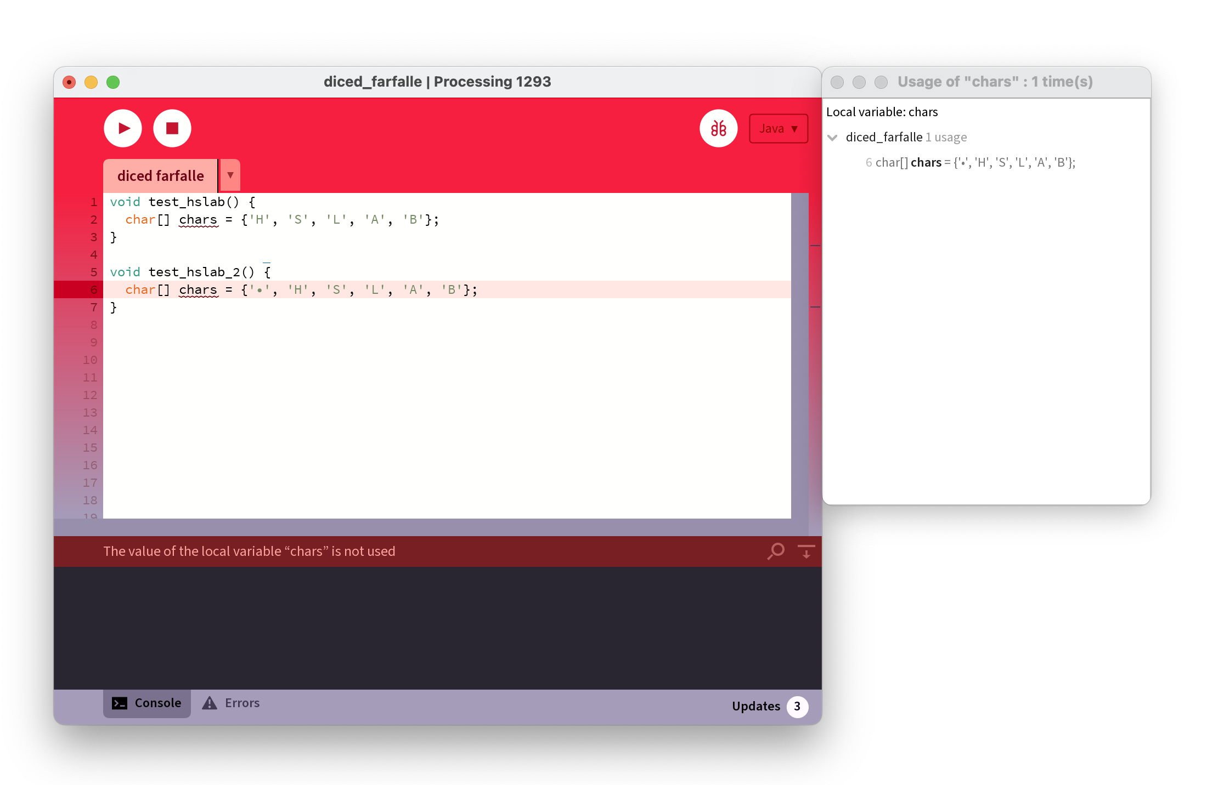Image resolution: width=1207 pixels, height=785 pixels.
Task: Click the underlined chars variable on line 2
Action: pyautogui.click(x=198, y=220)
